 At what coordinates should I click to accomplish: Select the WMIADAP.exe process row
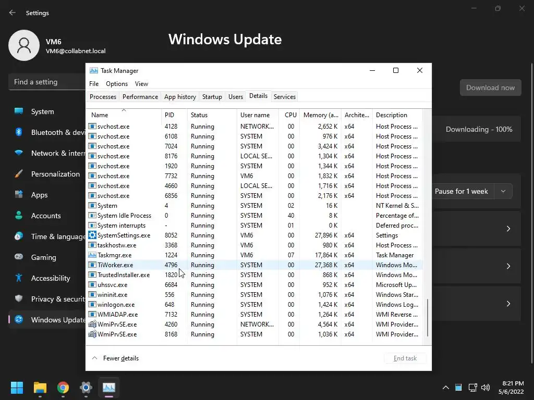[x=254, y=314]
